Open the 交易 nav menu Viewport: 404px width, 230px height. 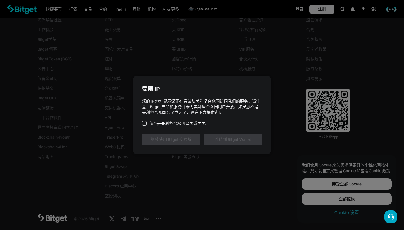88,9
